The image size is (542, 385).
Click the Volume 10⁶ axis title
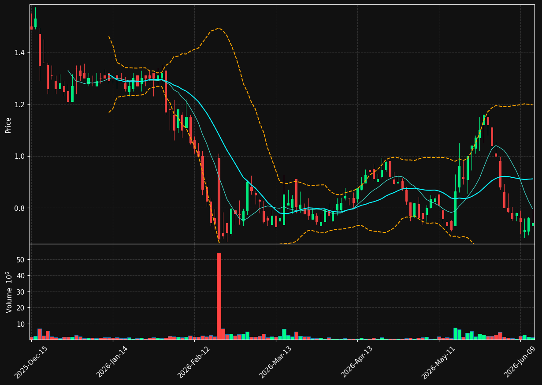point(9,292)
